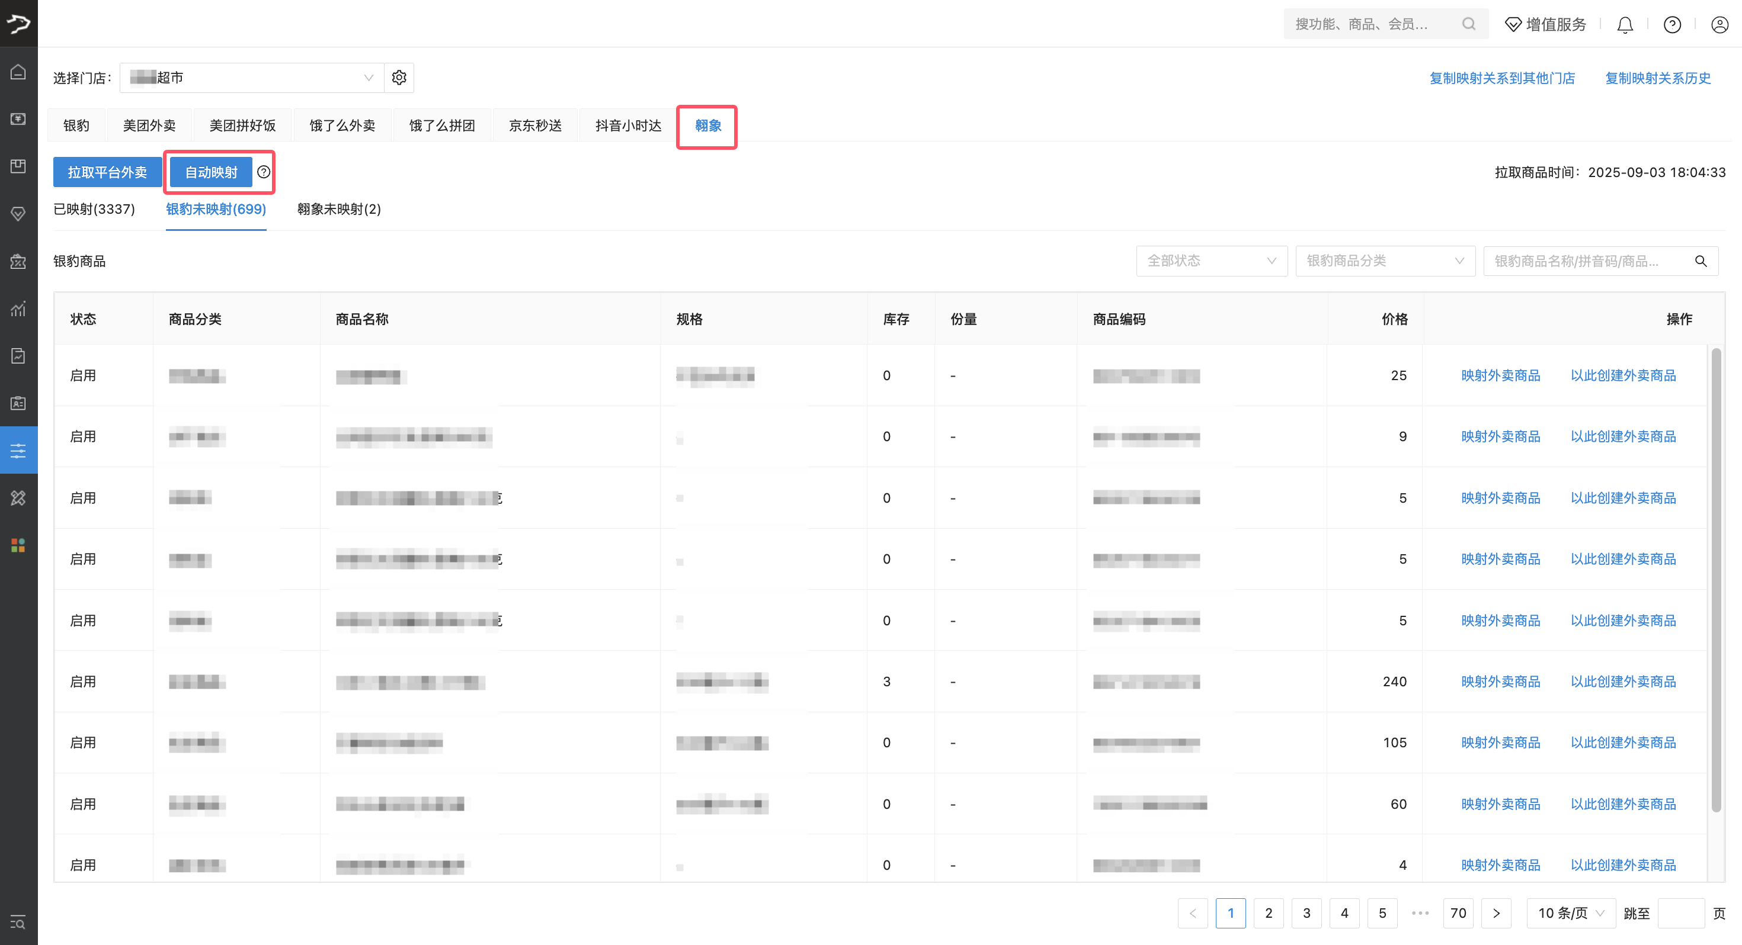The height and width of the screenshot is (945, 1742).
Task: Open the user account profile icon
Action: click(x=1719, y=25)
